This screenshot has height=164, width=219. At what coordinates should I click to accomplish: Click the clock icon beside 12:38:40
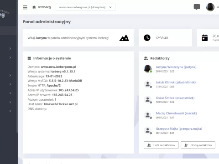point(147,38)
